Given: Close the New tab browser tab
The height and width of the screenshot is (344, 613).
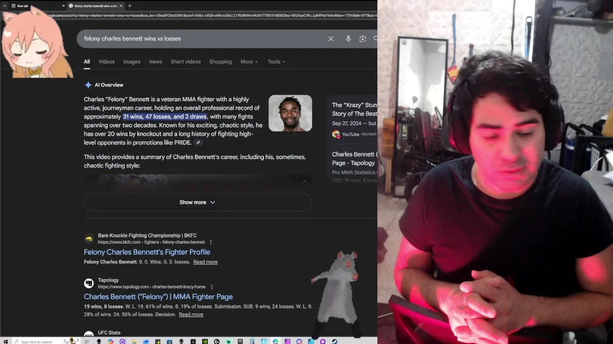Looking at the screenshot, I should (x=63, y=6).
